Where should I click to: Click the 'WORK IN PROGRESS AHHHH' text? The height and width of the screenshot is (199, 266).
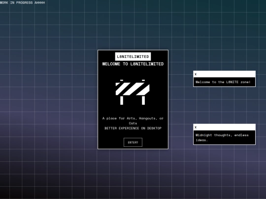(x=22, y=3)
